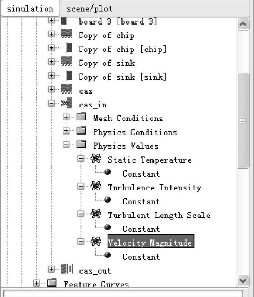Image resolution: width=254 pixels, height=297 pixels.
Task: Click the Turbulent Length Scale atom icon
Action: [x=96, y=215]
